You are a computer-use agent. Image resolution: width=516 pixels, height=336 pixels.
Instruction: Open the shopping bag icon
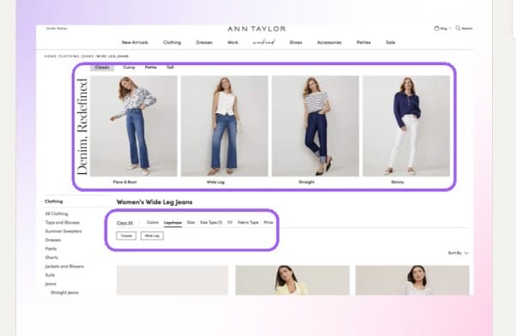436,28
